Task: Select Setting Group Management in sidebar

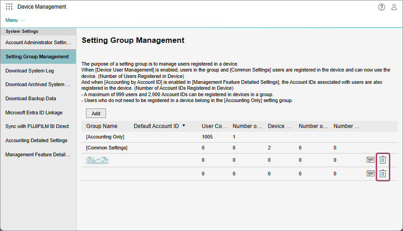Action: tap(37, 56)
